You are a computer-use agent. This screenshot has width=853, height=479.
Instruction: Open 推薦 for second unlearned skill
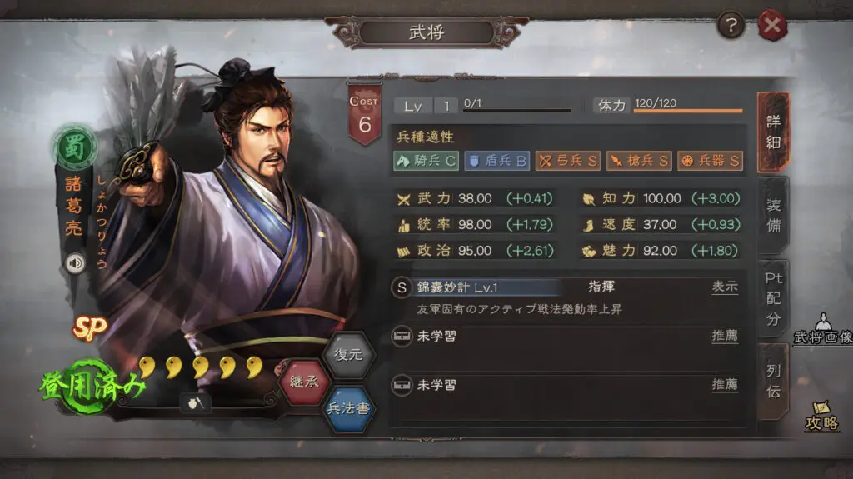725,385
